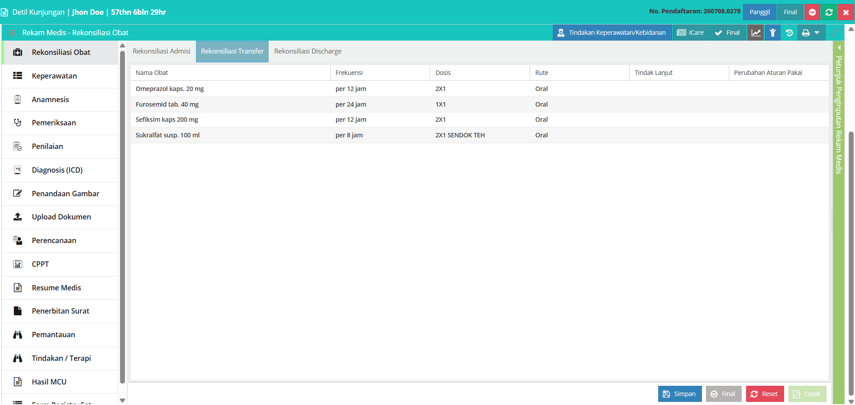Click the Penerbitan Surat file icon

tap(18, 311)
